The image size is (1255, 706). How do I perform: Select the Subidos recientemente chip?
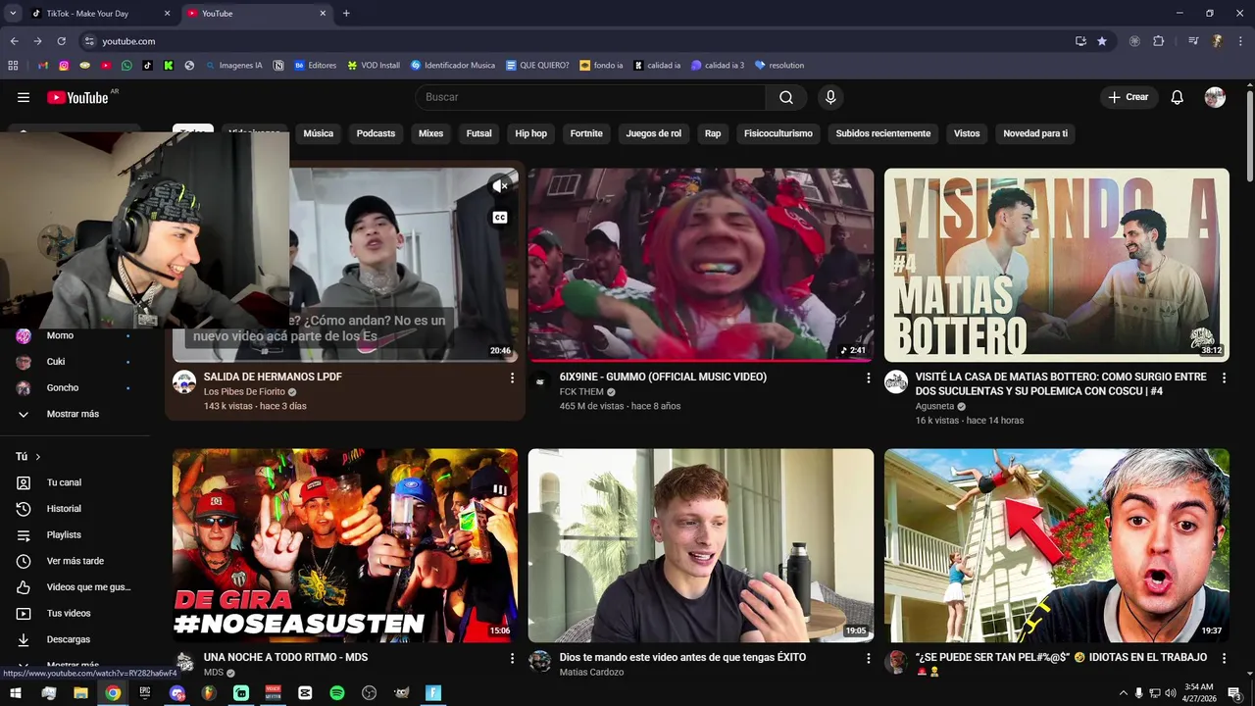tap(882, 133)
